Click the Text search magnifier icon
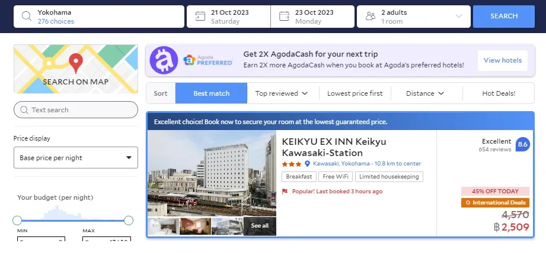This screenshot has width=546, height=253. 24,110
